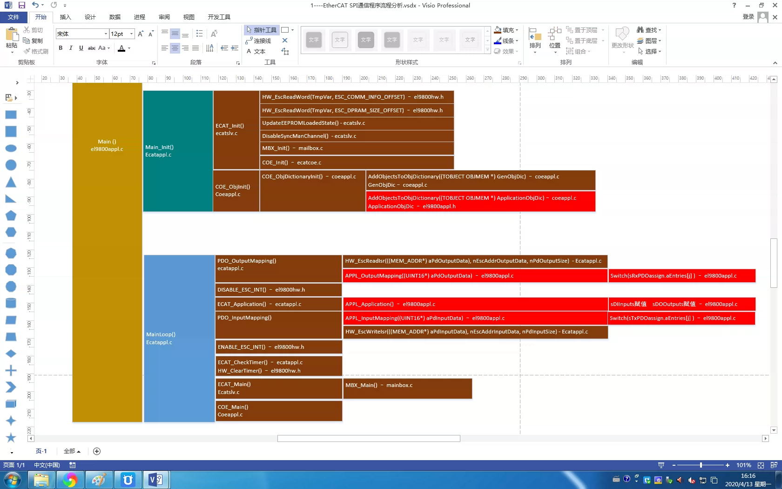
Task: Click the Find (查找) binoculars icon
Action: point(640,30)
